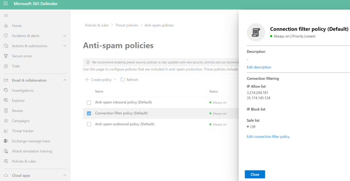Open the Create policy dropdown arrow

pyautogui.click(x=115, y=80)
